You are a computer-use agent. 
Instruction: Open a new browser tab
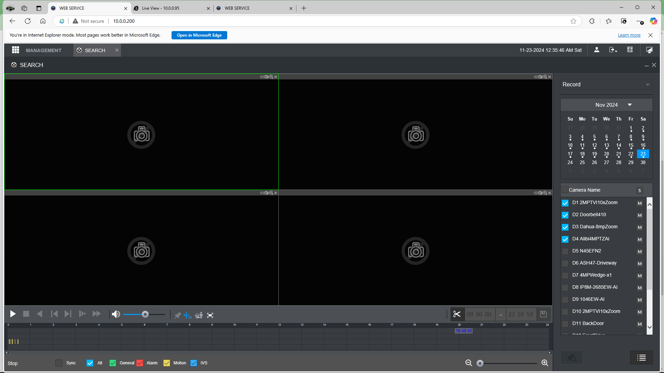click(304, 8)
